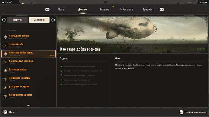Show Тренутни quests
The image size is (209, 117).
[18, 20]
